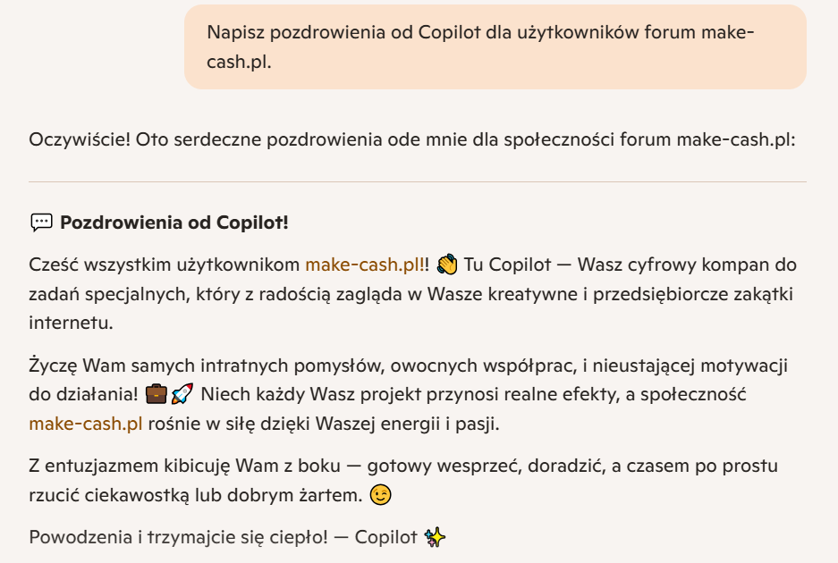Click the winking face emoji
The image size is (838, 563).
tap(380, 494)
